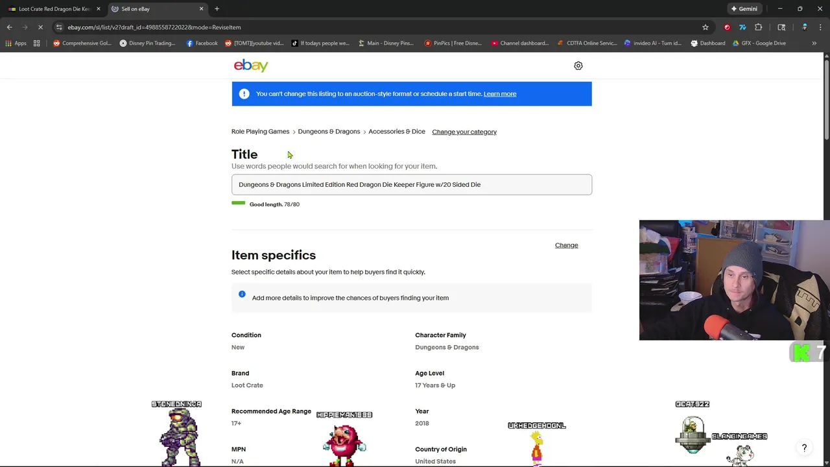Screen dimensions: 830x467
Task: Click the Country of Origin label
Action: point(441,449)
